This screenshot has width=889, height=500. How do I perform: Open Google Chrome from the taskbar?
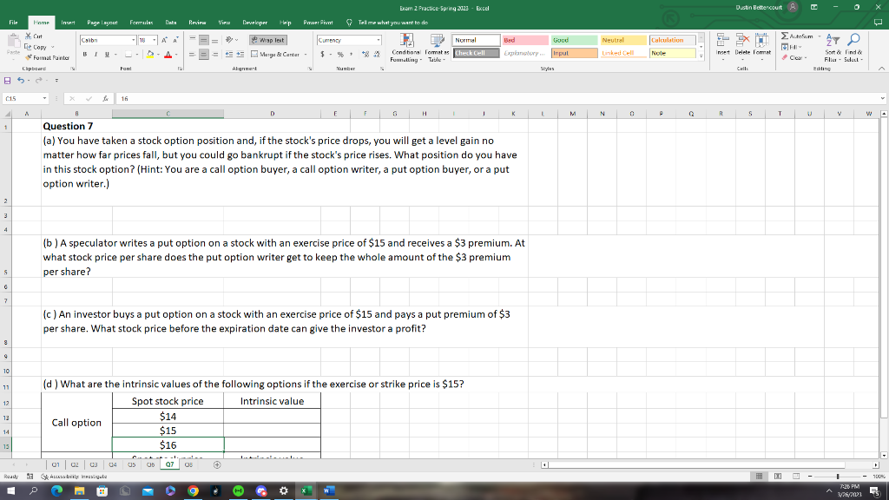click(193, 491)
